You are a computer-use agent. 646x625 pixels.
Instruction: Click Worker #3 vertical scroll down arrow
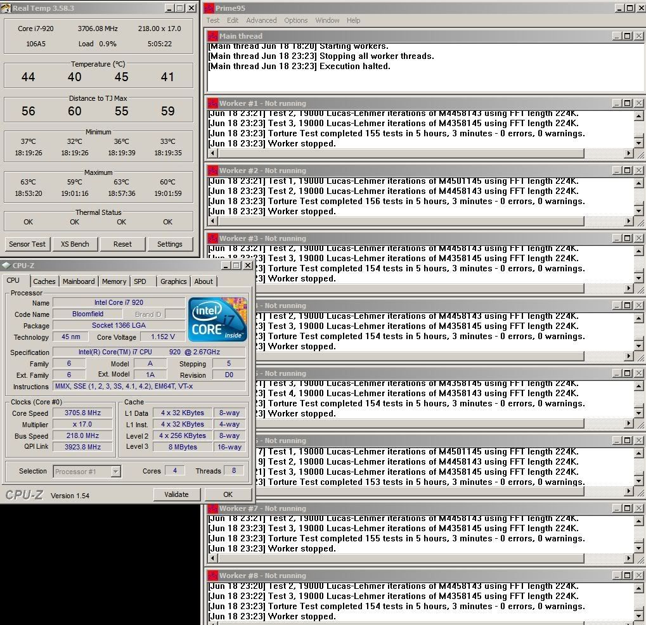coord(639,278)
